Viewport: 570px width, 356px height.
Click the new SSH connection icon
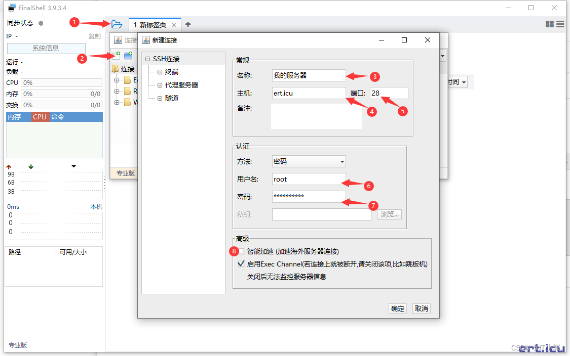point(116,55)
